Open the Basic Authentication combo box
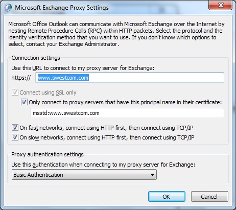This screenshot has height=210, width=236. point(84,175)
